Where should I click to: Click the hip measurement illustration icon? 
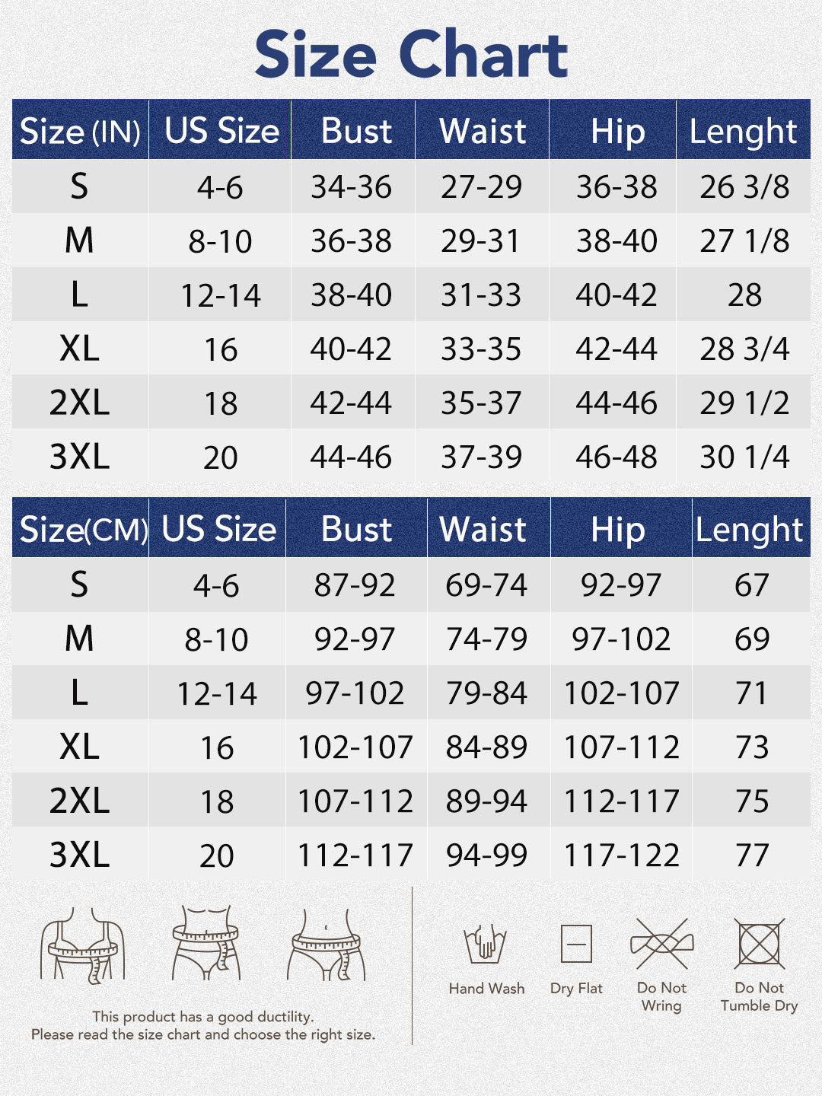(327, 944)
